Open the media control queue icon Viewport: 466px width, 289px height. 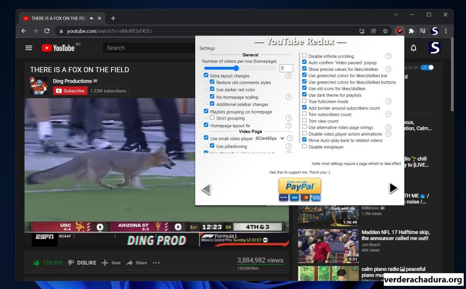click(423, 31)
